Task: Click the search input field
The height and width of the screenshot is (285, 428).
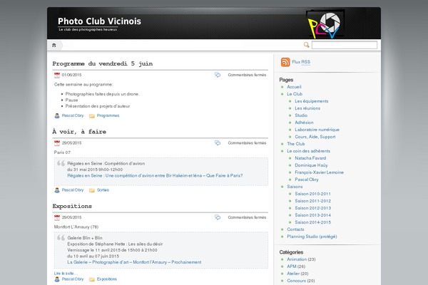Action: click(x=345, y=45)
